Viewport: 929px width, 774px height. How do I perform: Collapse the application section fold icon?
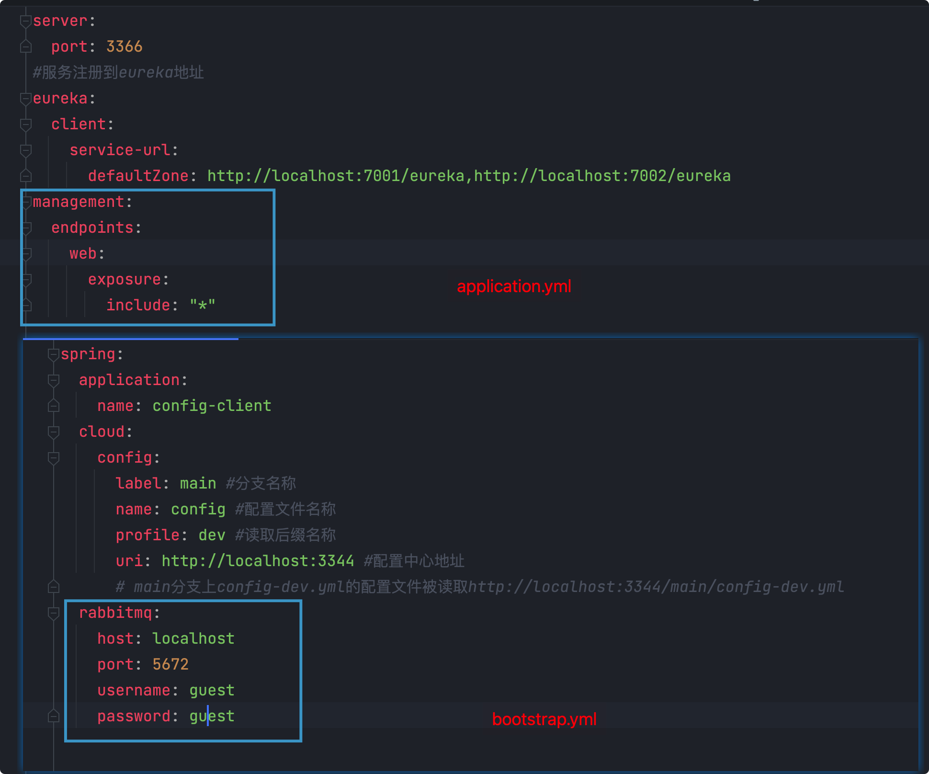(x=54, y=380)
